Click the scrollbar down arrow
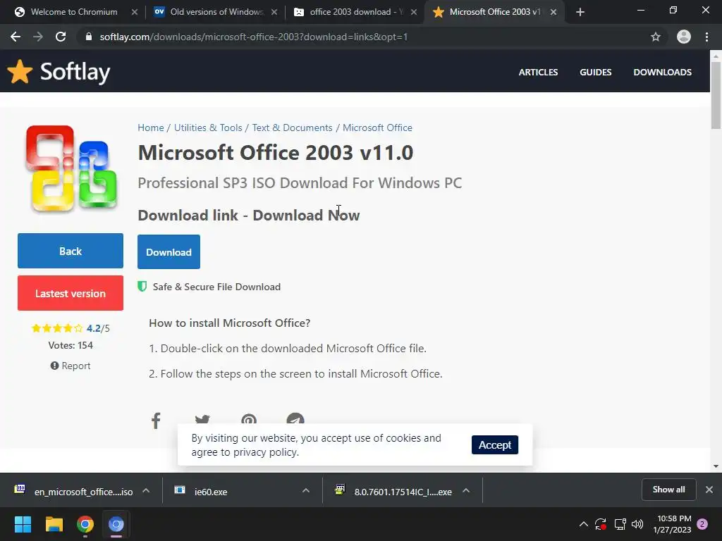 pyautogui.click(x=716, y=466)
